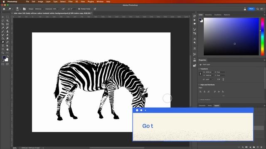This screenshot has width=266, height=149.
Task: Open the Photoshop application menu
Action: point(12,2)
